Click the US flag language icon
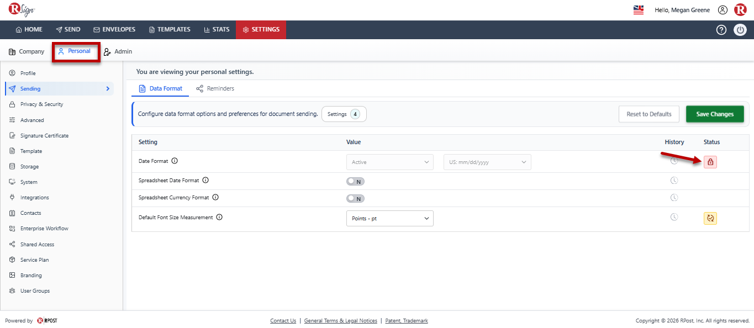The width and height of the screenshot is (754, 328). click(639, 10)
